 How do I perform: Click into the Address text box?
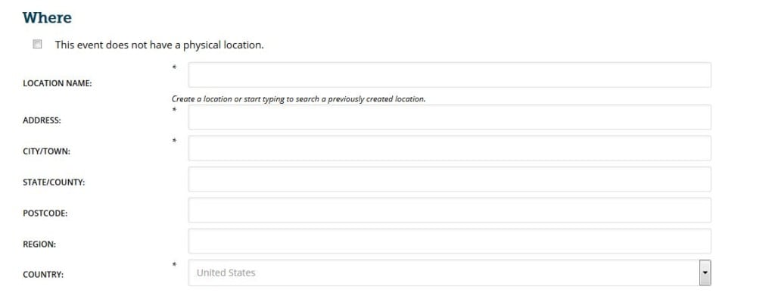[x=450, y=117]
